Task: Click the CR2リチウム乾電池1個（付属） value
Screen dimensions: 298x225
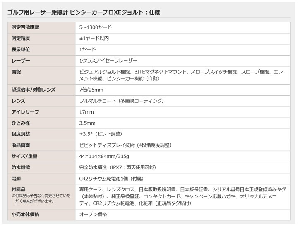Action: coord(112,179)
